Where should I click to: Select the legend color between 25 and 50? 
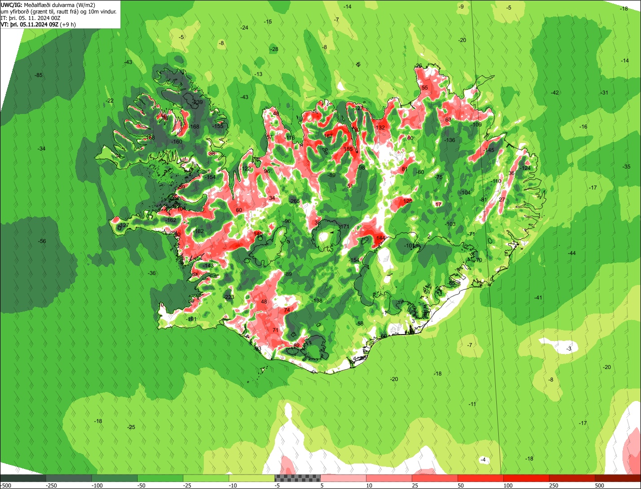pos(435,477)
